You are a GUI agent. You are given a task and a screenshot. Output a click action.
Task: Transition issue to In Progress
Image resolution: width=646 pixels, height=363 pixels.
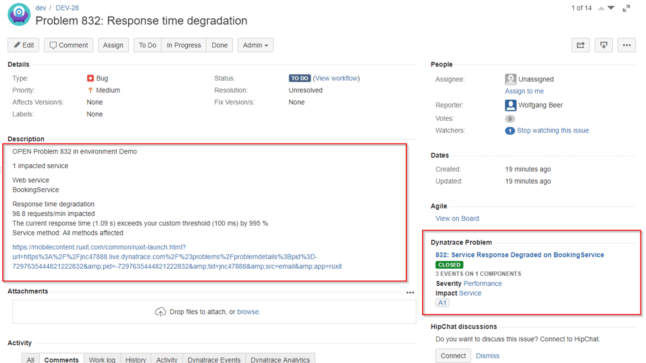[184, 45]
